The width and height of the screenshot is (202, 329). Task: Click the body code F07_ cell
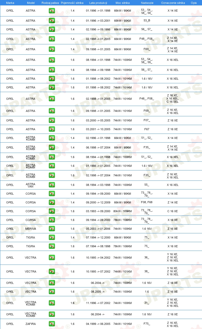147,120
